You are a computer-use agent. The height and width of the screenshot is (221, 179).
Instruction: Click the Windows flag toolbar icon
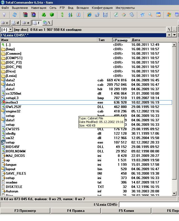[169, 15]
